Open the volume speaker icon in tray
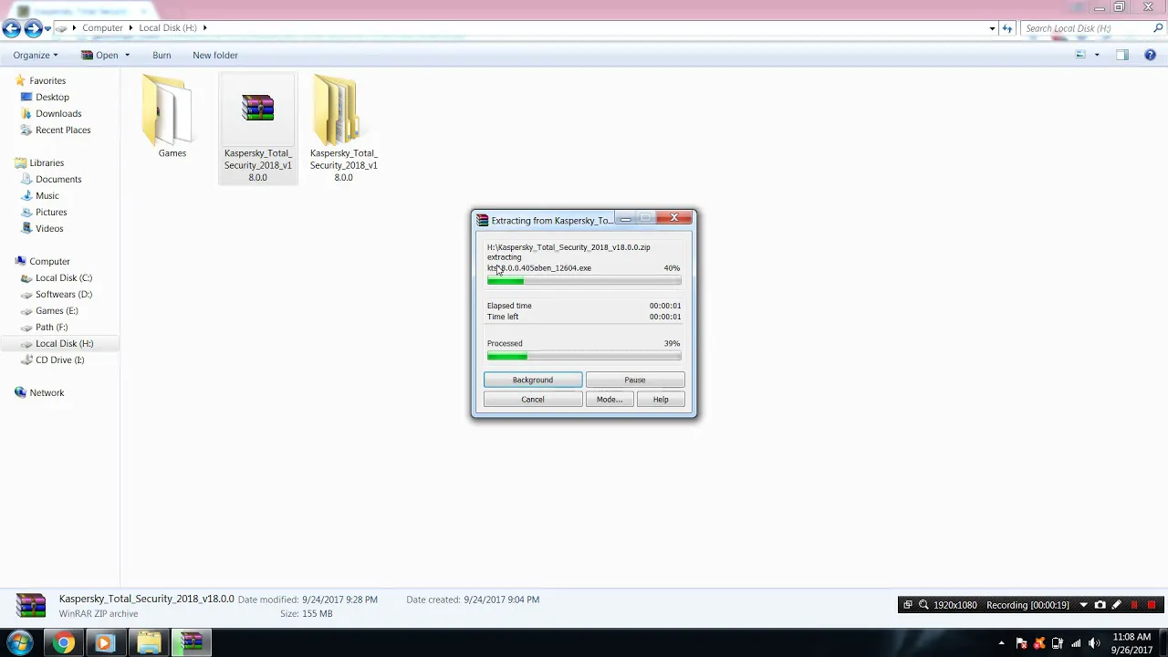Image resolution: width=1168 pixels, height=657 pixels. click(x=1094, y=643)
